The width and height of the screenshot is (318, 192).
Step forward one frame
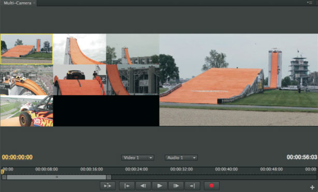(x=176, y=185)
